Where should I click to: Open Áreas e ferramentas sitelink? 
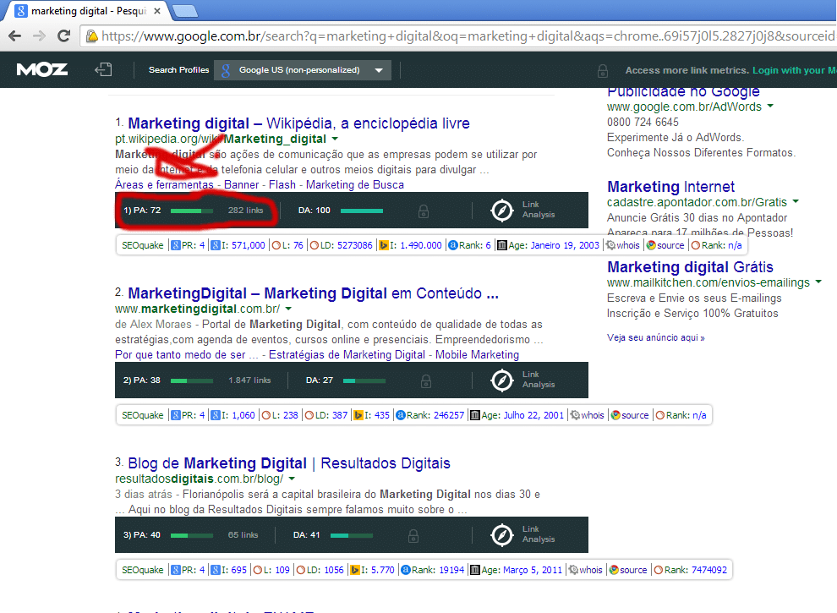coord(164,185)
